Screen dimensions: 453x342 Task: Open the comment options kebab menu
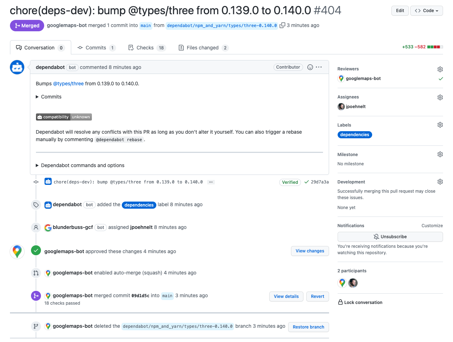tap(318, 67)
